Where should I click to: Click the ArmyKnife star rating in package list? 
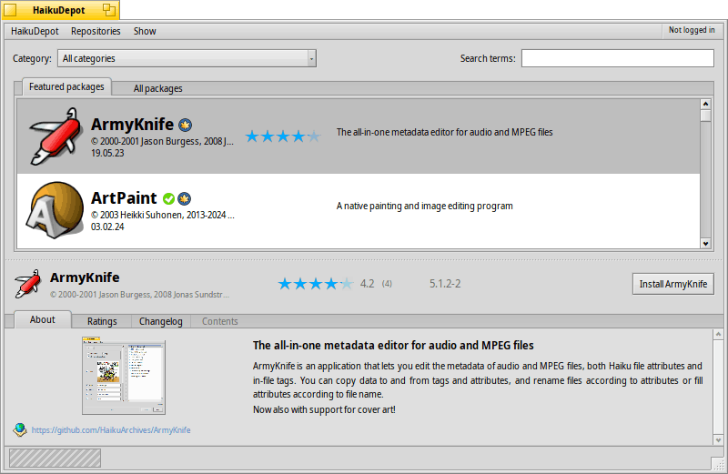point(283,136)
